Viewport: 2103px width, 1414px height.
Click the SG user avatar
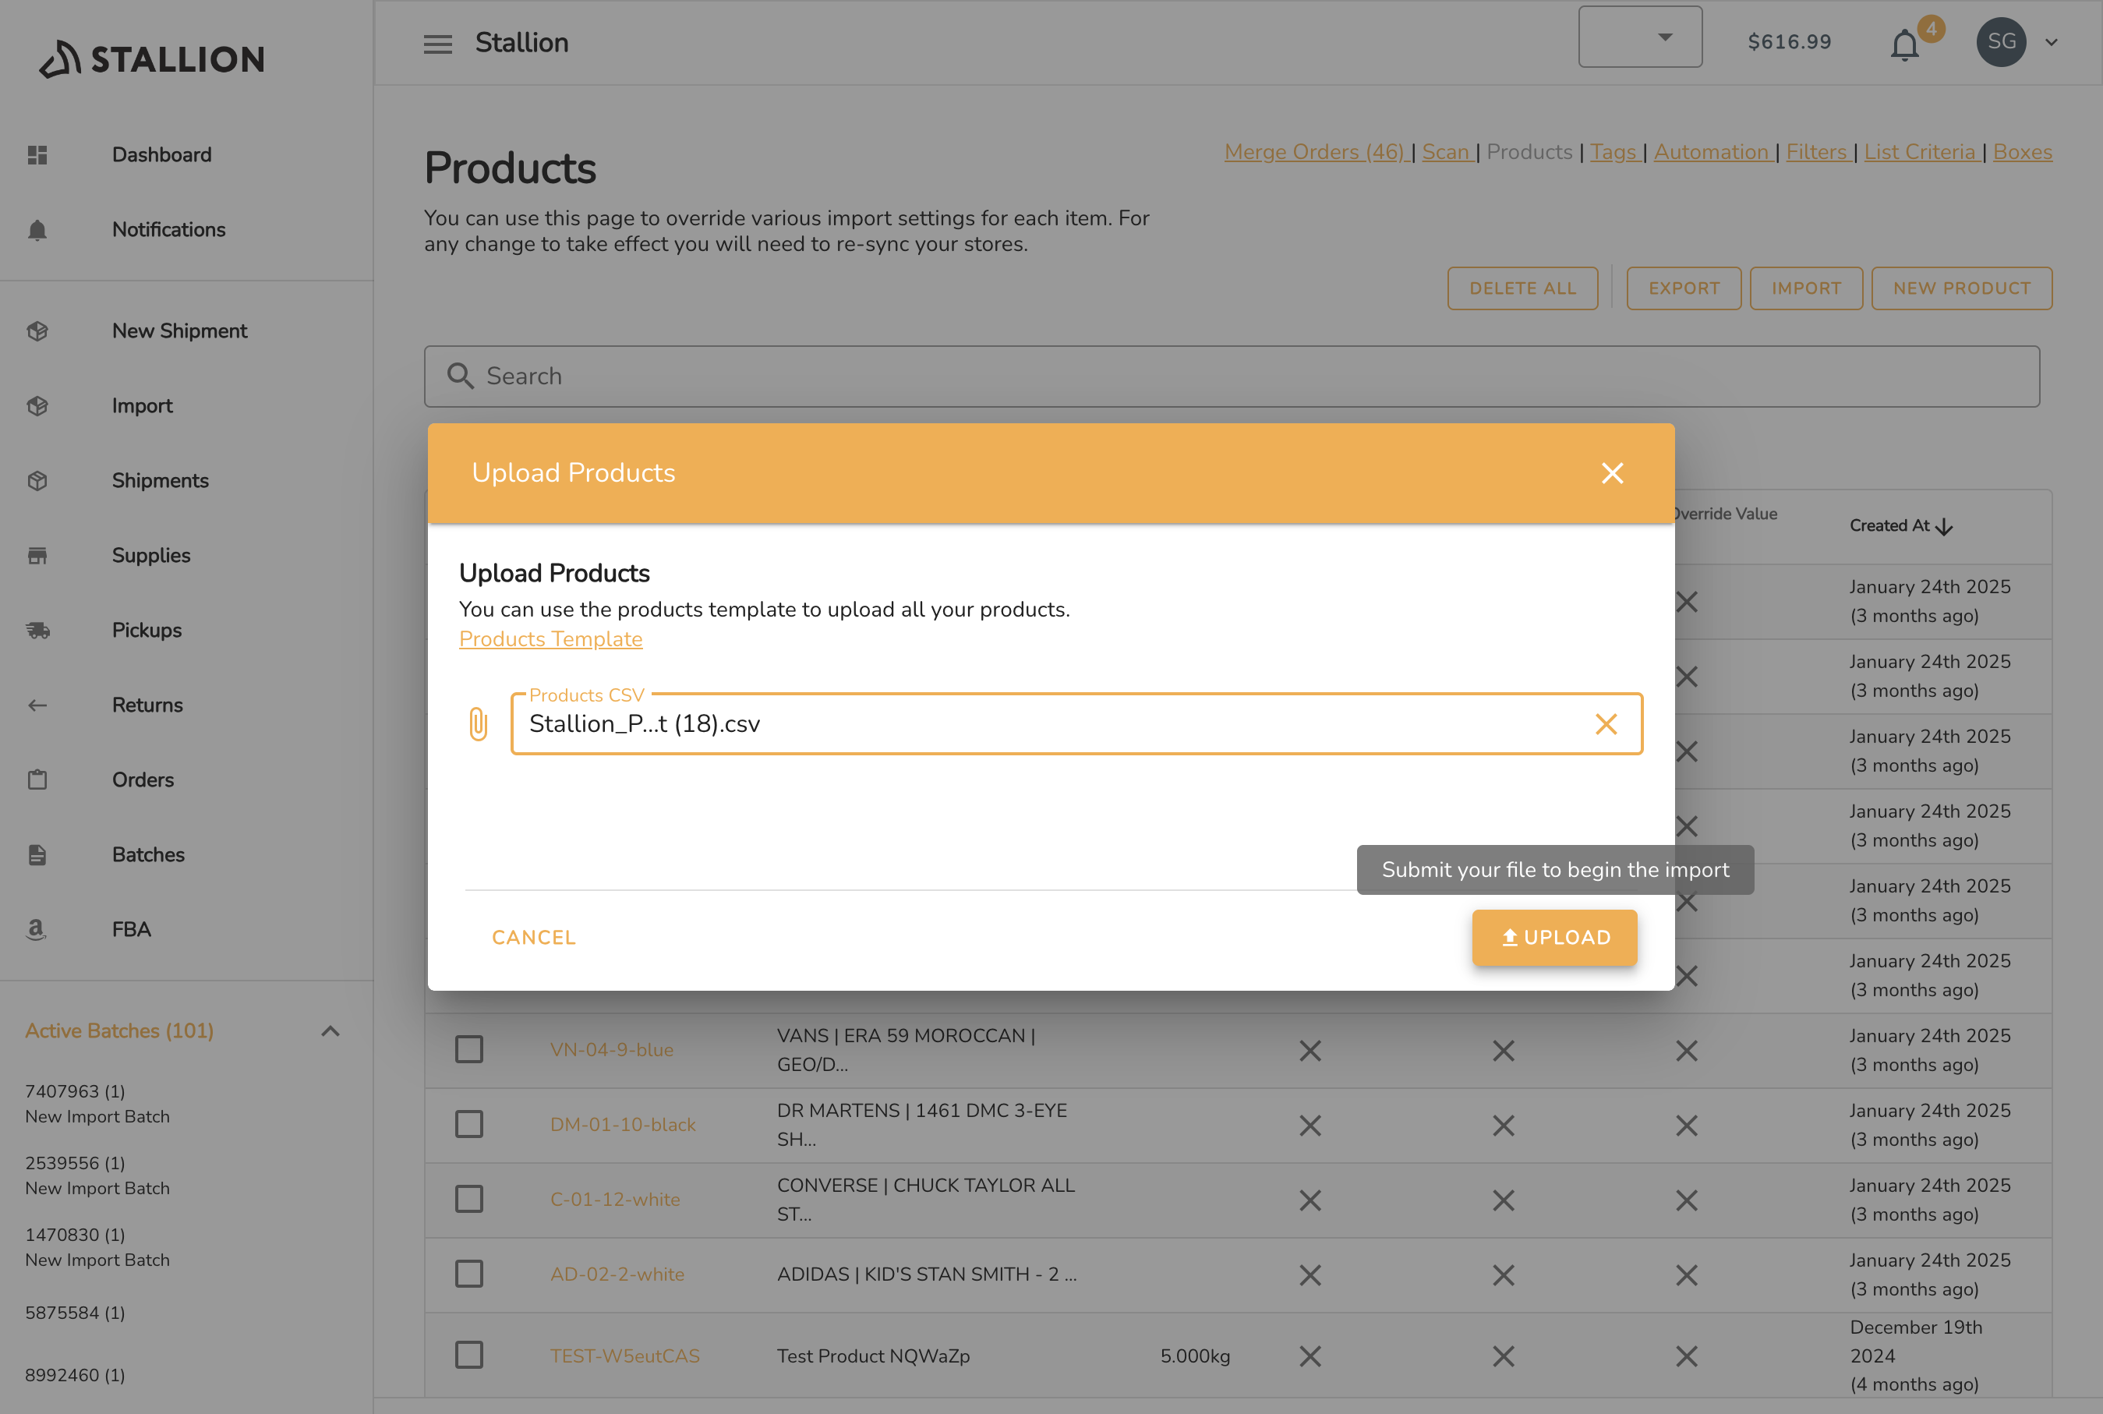tap(2001, 42)
